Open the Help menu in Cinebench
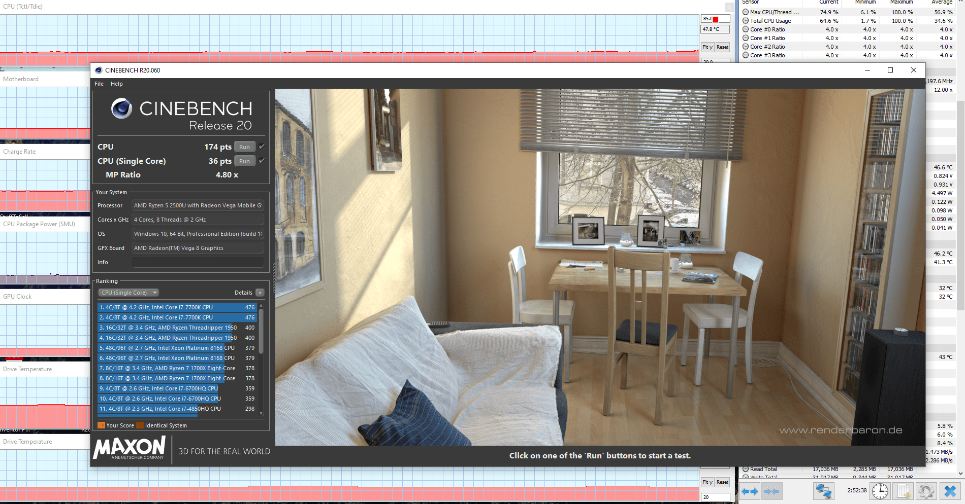965x504 pixels. (117, 84)
